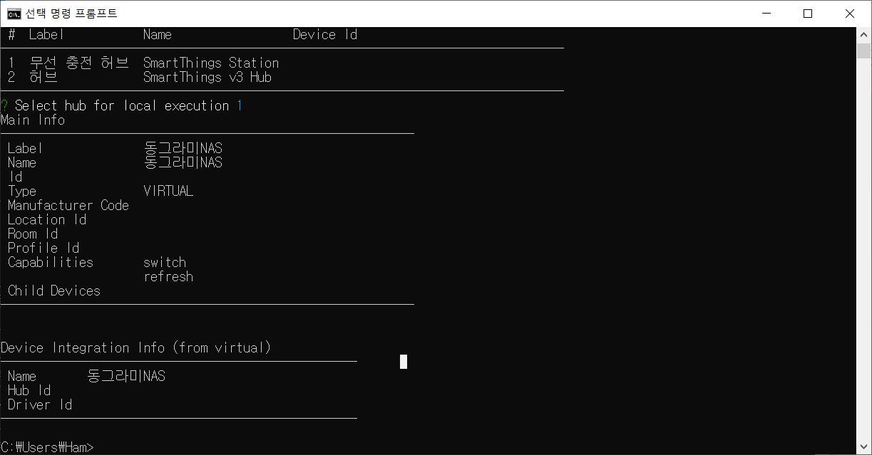Maximize the command prompt window
The height and width of the screenshot is (455, 872).
pos(808,14)
